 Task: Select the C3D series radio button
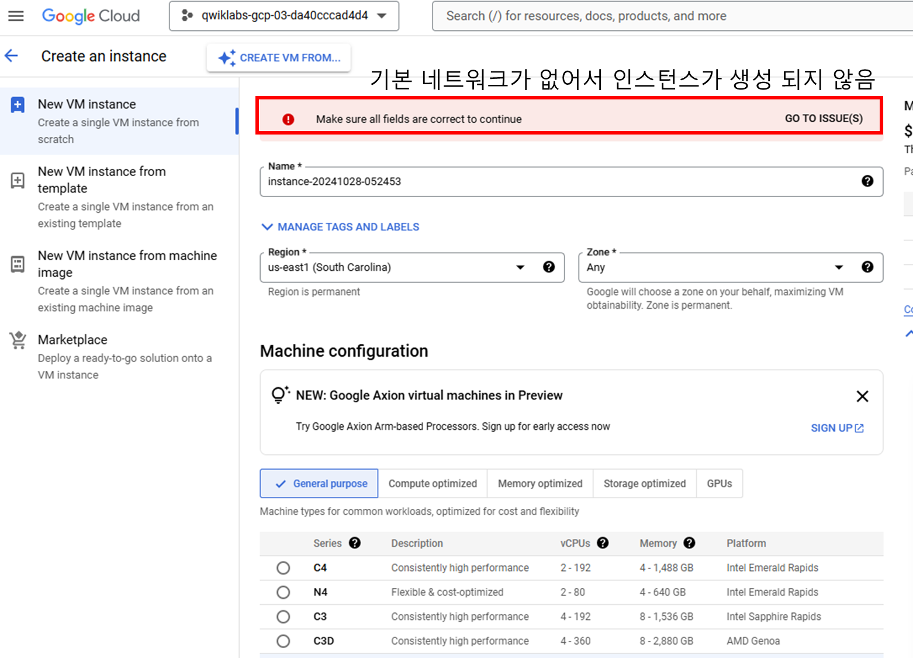(283, 641)
